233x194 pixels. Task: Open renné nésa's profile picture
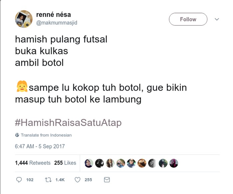pos(24,19)
